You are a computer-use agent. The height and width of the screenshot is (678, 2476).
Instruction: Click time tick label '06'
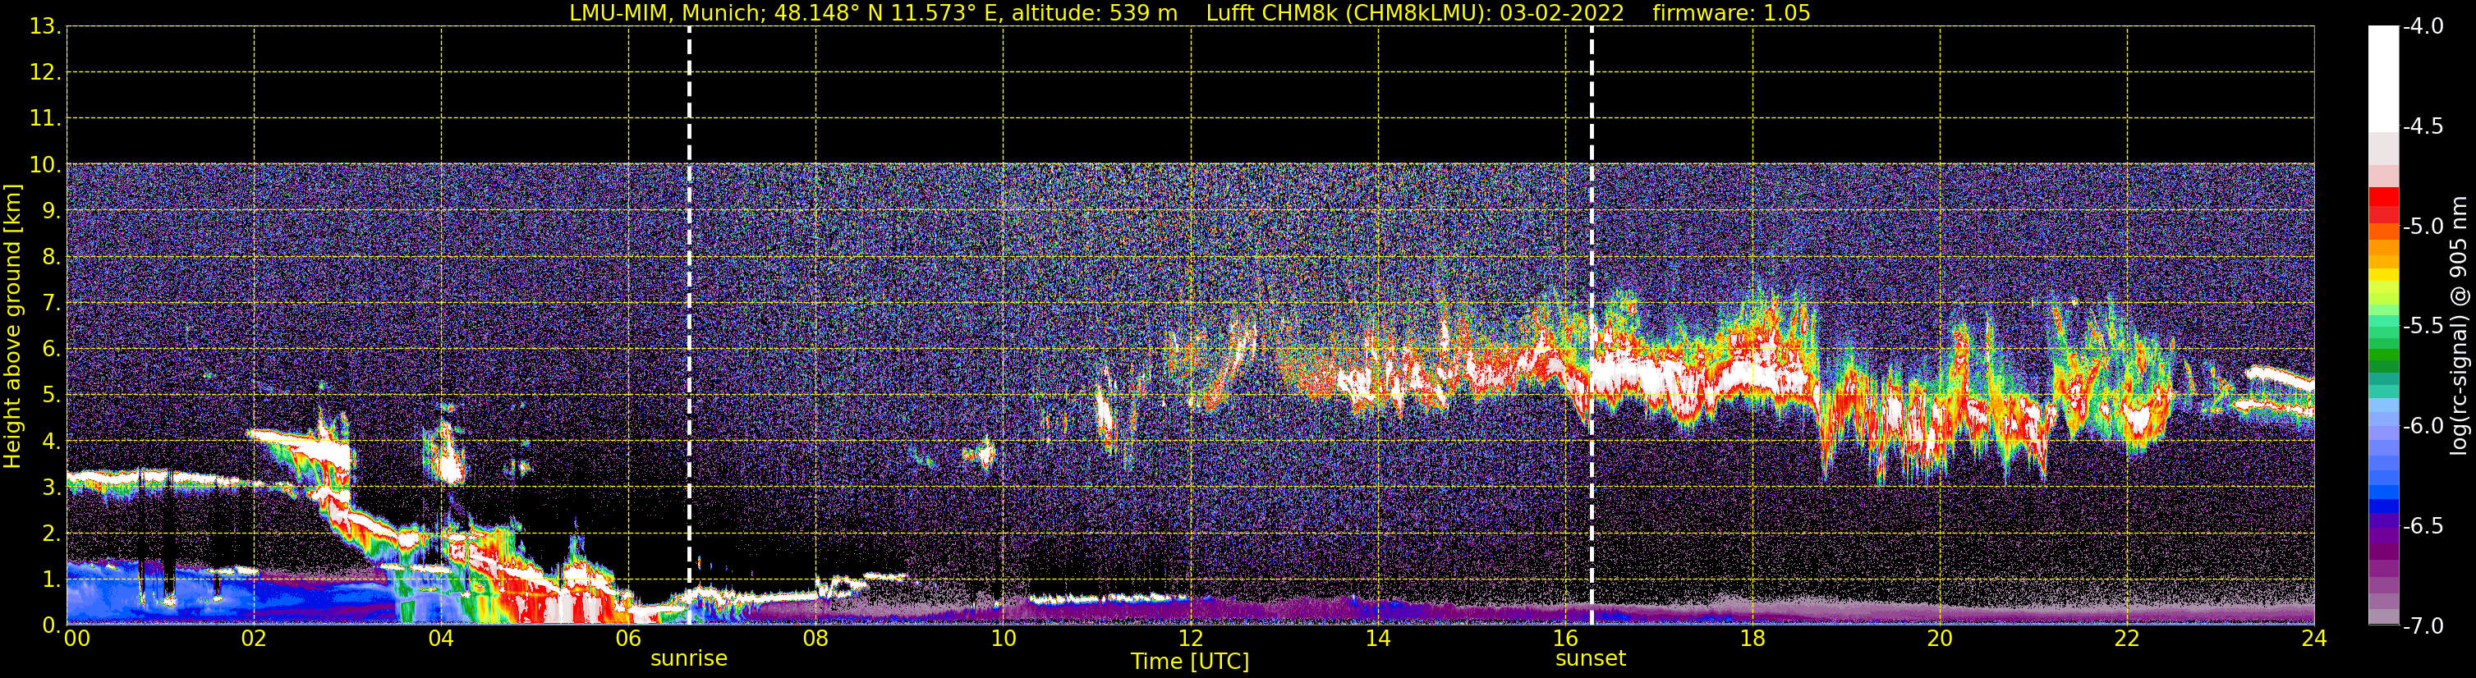[x=628, y=639]
